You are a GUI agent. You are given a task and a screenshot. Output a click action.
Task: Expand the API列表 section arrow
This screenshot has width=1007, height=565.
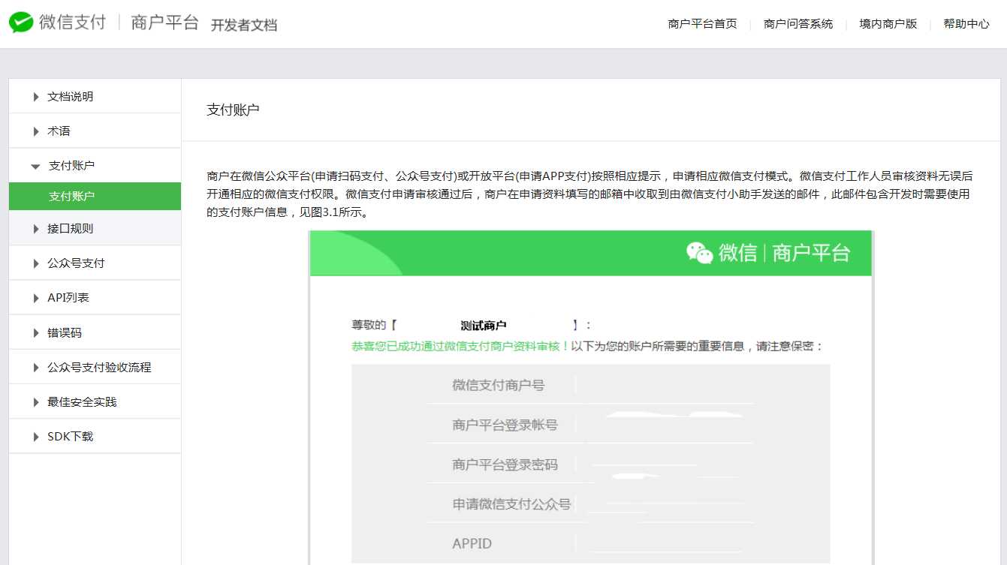point(36,298)
